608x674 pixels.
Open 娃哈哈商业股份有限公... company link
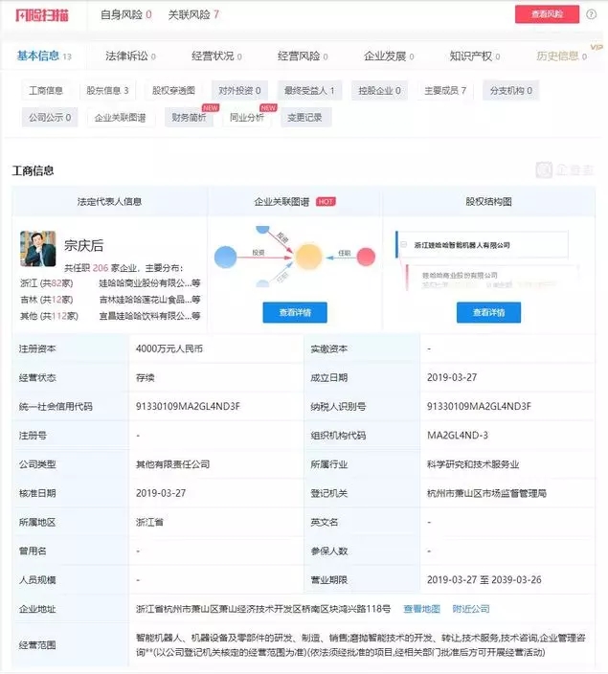(149, 282)
